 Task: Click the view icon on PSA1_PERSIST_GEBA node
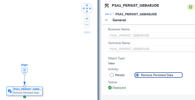[x=10, y=91]
